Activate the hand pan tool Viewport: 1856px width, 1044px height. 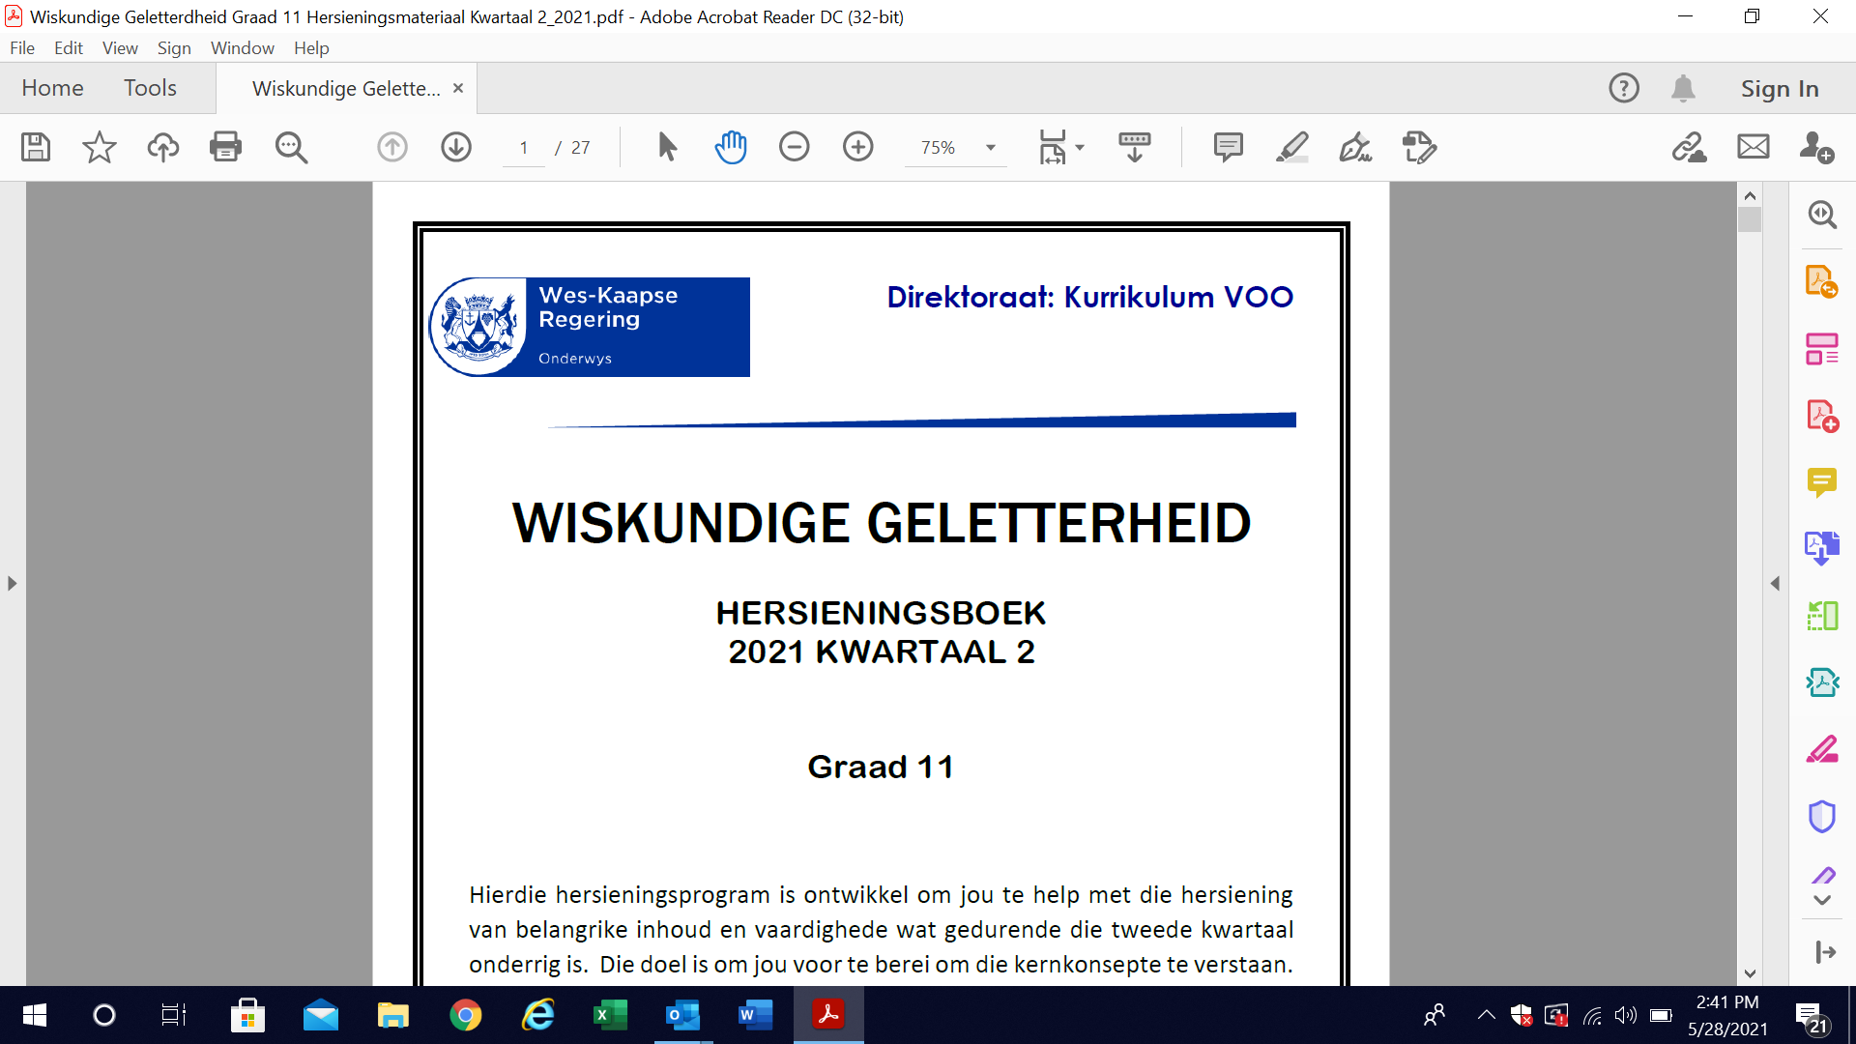(x=731, y=147)
